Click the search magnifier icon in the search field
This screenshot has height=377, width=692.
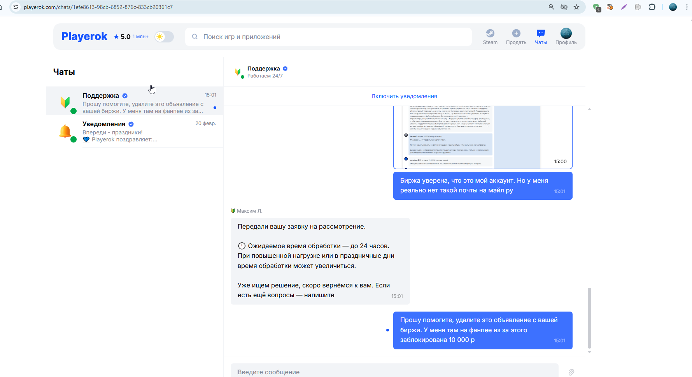[x=195, y=37]
